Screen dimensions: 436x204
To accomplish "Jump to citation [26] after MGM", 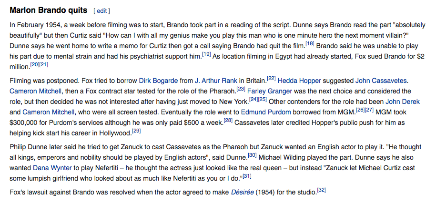I will (x=360, y=110).
